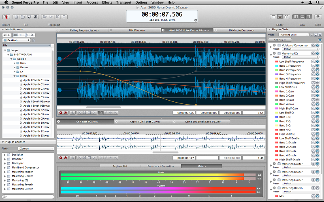Image resolution: width=324 pixels, height=202 pixels.
Task: Toggle the right panel view
Action: pos(309,17)
